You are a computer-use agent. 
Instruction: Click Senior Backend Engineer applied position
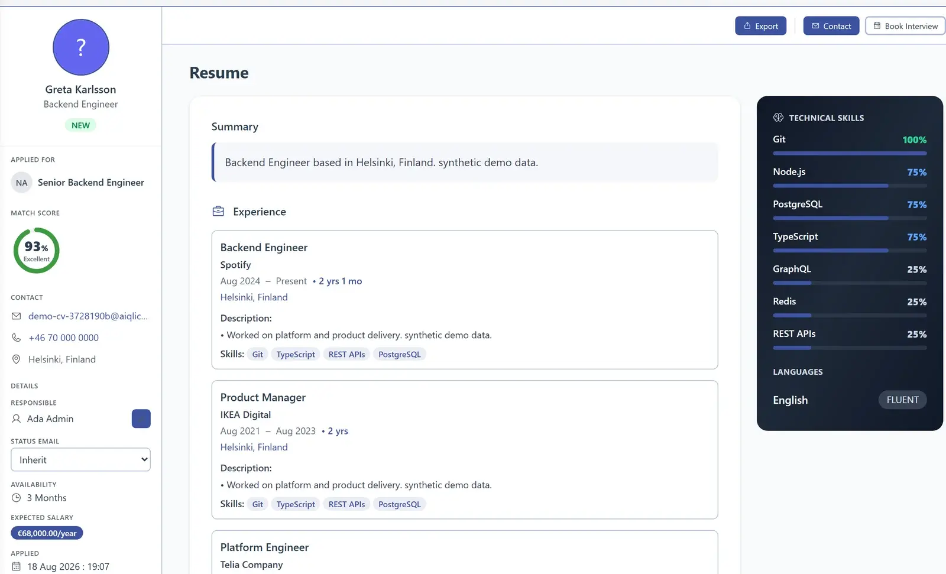pos(91,183)
